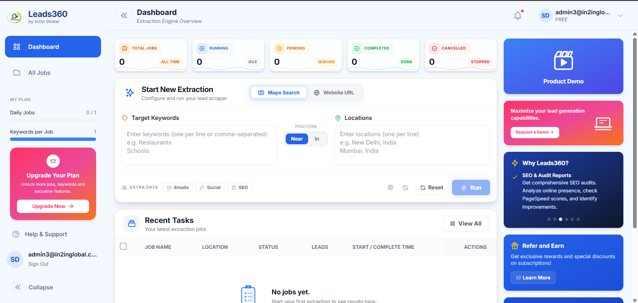Image resolution: width=638 pixels, height=303 pixels.
Task: Click the LOCATION column header
Action: [215, 247]
